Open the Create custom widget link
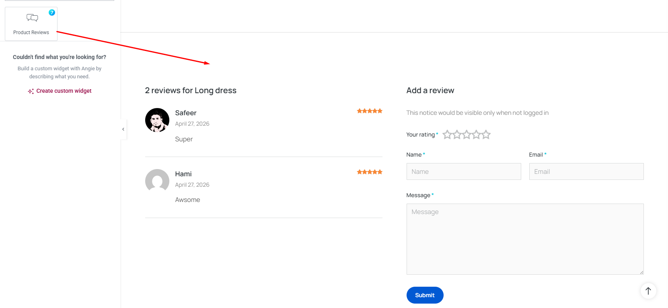 pos(64,91)
